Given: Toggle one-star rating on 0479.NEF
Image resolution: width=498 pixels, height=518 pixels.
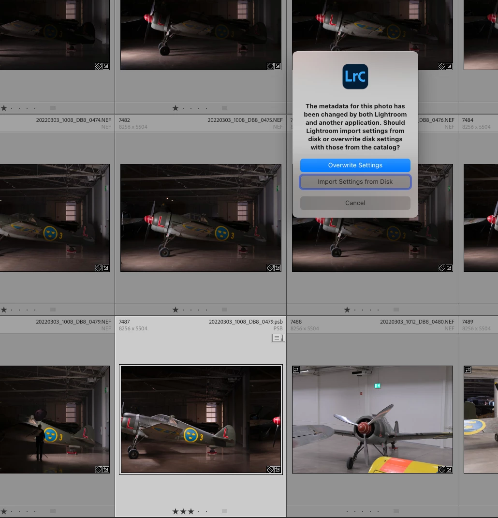Looking at the screenshot, I should pos(4,511).
